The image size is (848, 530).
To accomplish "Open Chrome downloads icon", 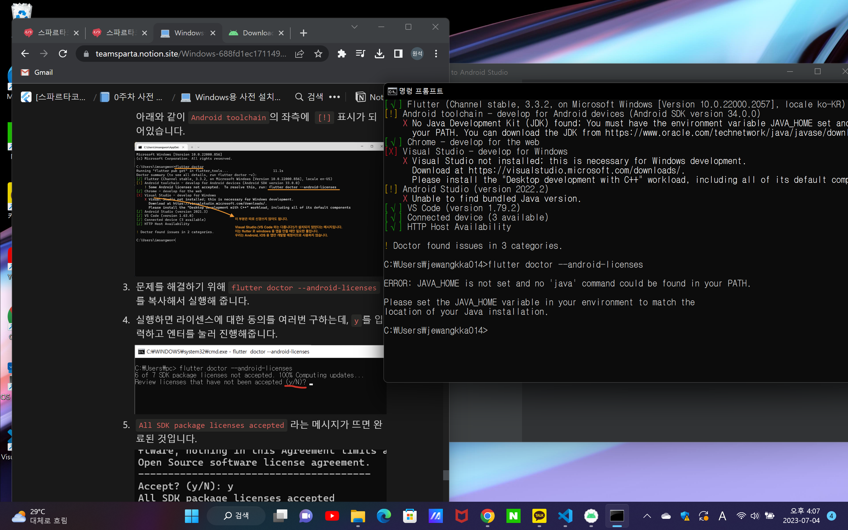I will 379,54.
